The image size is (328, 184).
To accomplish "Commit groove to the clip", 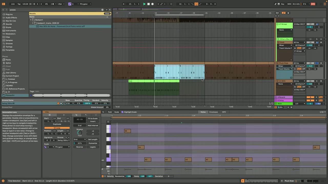I will click(x=68, y=137).
